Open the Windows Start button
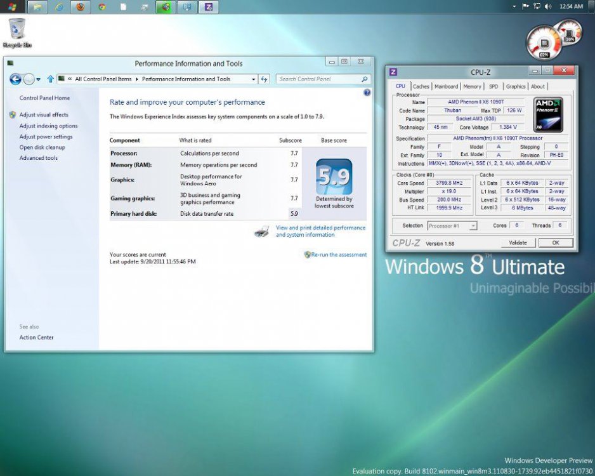The height and width of the screenshot is (476, 595). coord(12,6)
